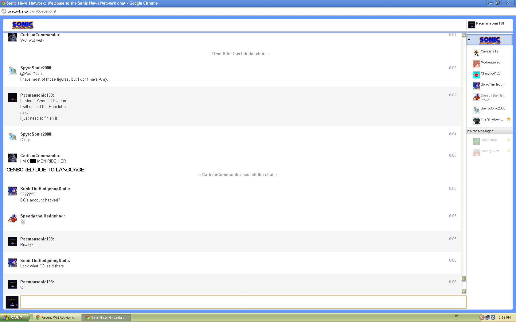The image size is (516, 322).
Task: Open the Windows Start menu
Action: pyautogui.click(x=14, y=317)
